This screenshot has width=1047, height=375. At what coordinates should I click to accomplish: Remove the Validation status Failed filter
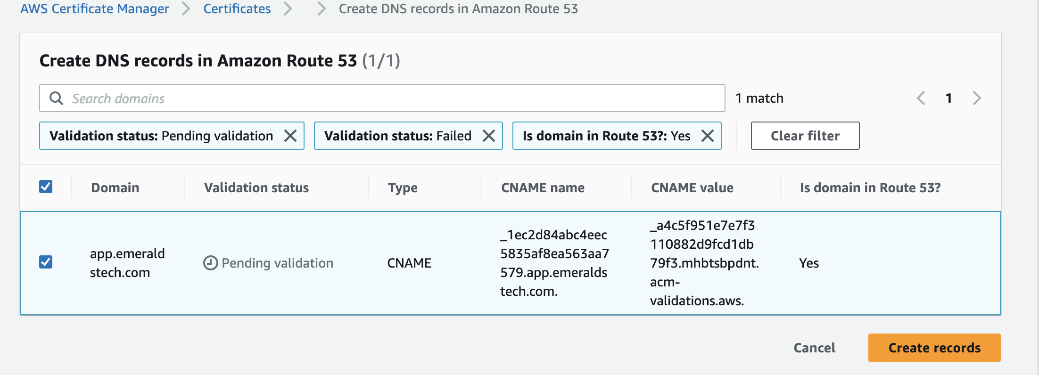tap(489, 136)
